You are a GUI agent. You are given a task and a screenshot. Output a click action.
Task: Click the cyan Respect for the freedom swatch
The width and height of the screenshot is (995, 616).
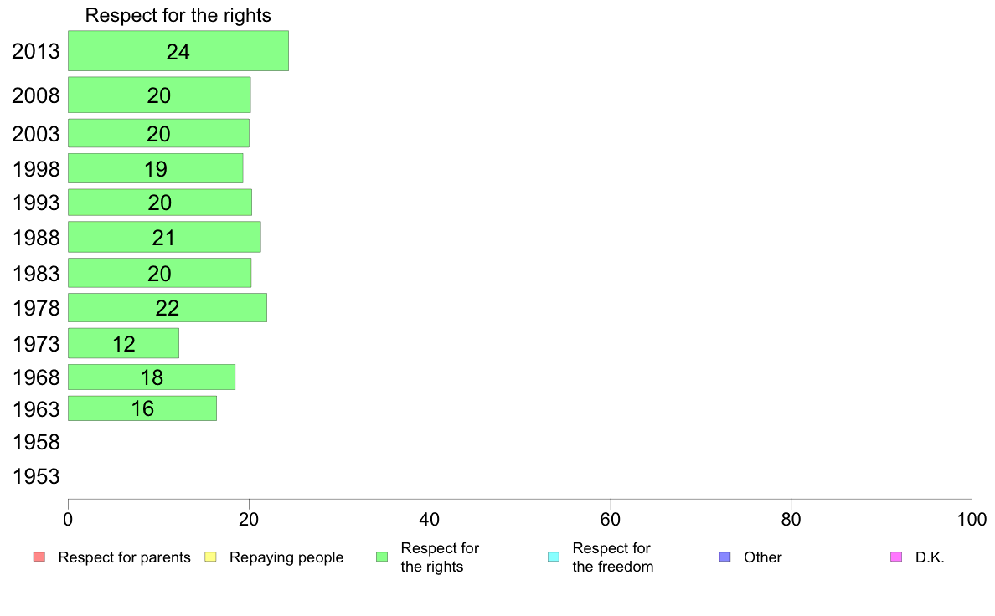click(x=554, y=557)
